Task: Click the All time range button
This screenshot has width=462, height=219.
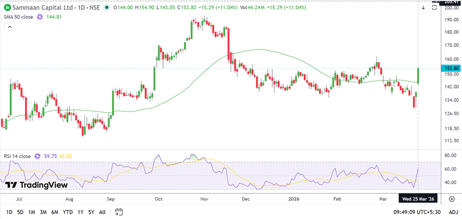Action: pyautogui.click(x=102, y=212)
